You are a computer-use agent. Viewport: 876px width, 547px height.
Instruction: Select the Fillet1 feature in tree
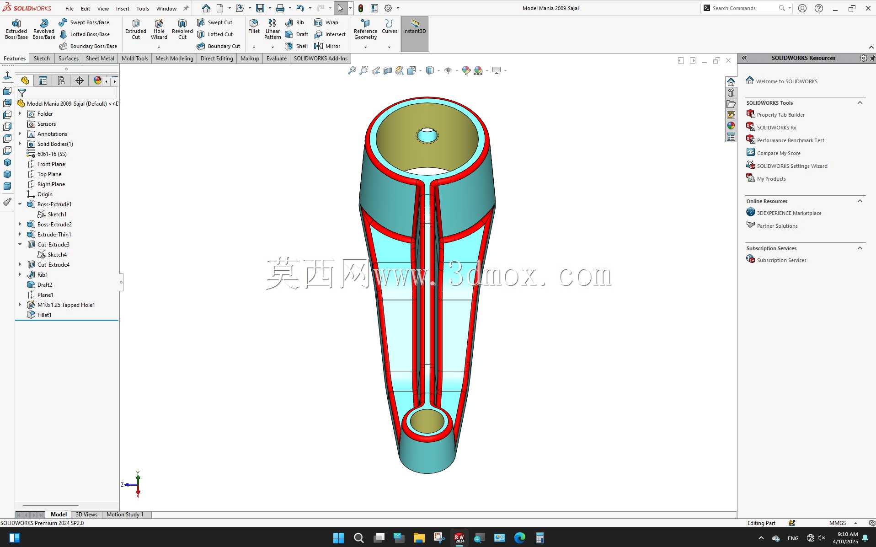pyautogui.click(x=44, y=315)
